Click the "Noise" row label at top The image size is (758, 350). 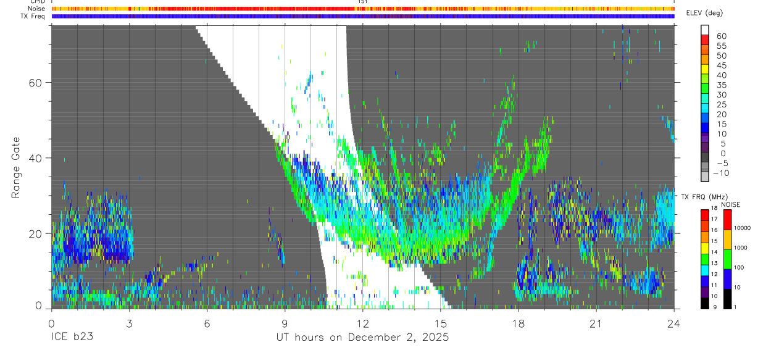(37, 9)
